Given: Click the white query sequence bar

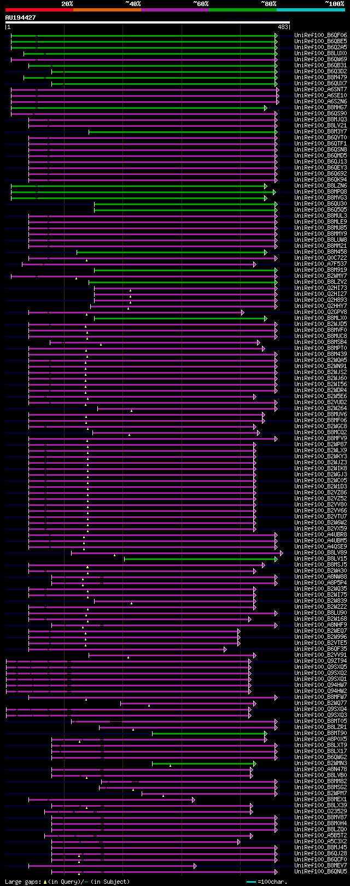Looking at the screenshot, I should pyautogui.click(x=147, y=22).
